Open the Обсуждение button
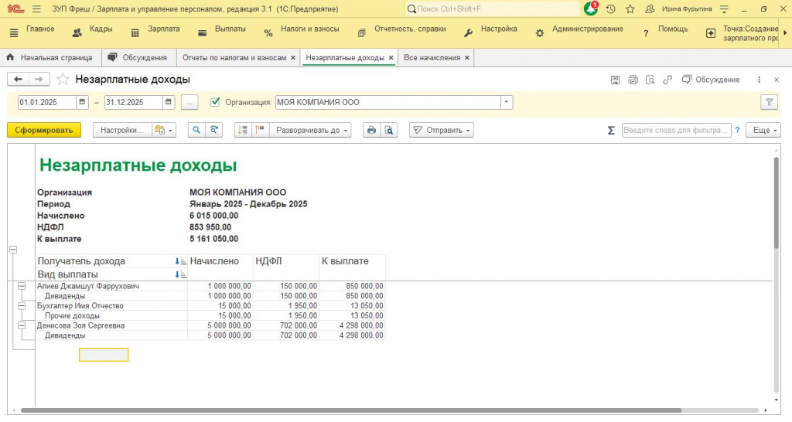792x422 pixels. click(x=711, y=80)
